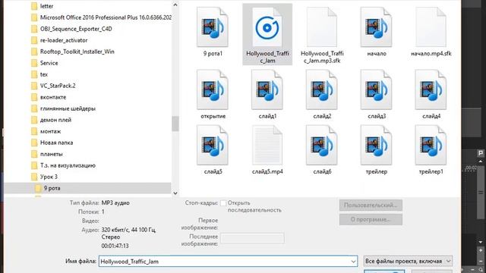Click folder tree scrollbar down arrow
The image size is (486, 273).
pos(175,193)
